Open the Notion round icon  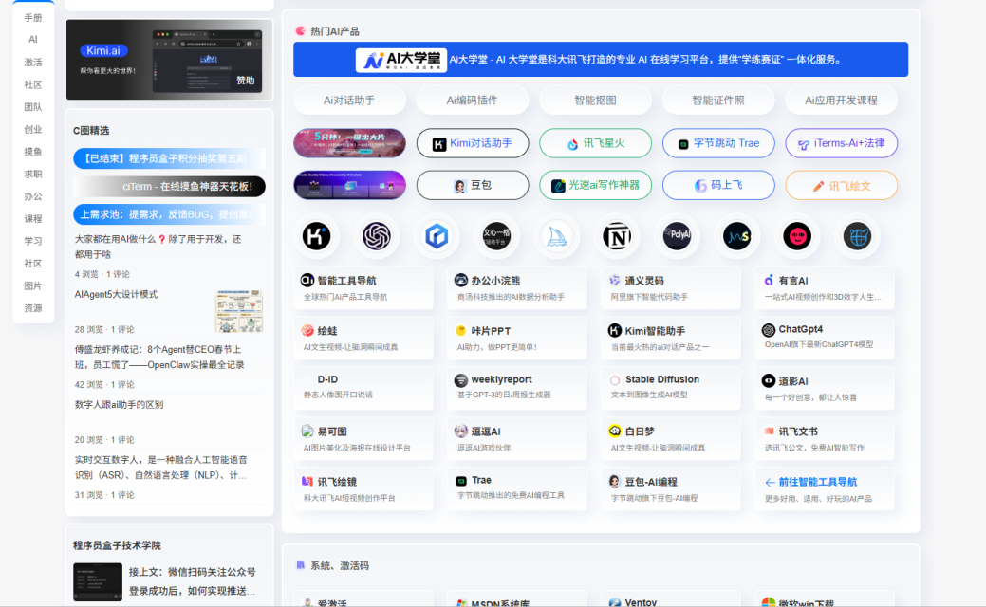(x=617, y=237)
